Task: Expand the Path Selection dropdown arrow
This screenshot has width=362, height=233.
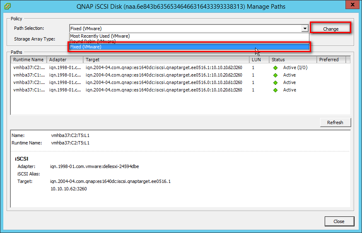Action: coord(305,29)
